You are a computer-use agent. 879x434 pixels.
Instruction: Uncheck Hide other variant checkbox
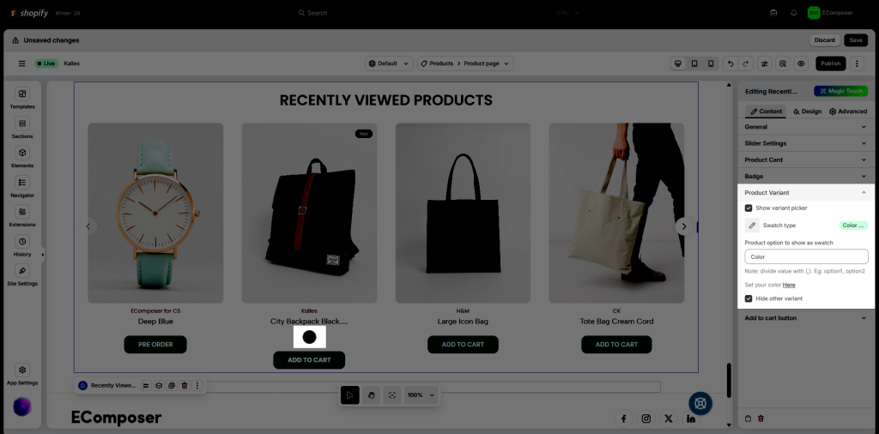pos(749,298)
